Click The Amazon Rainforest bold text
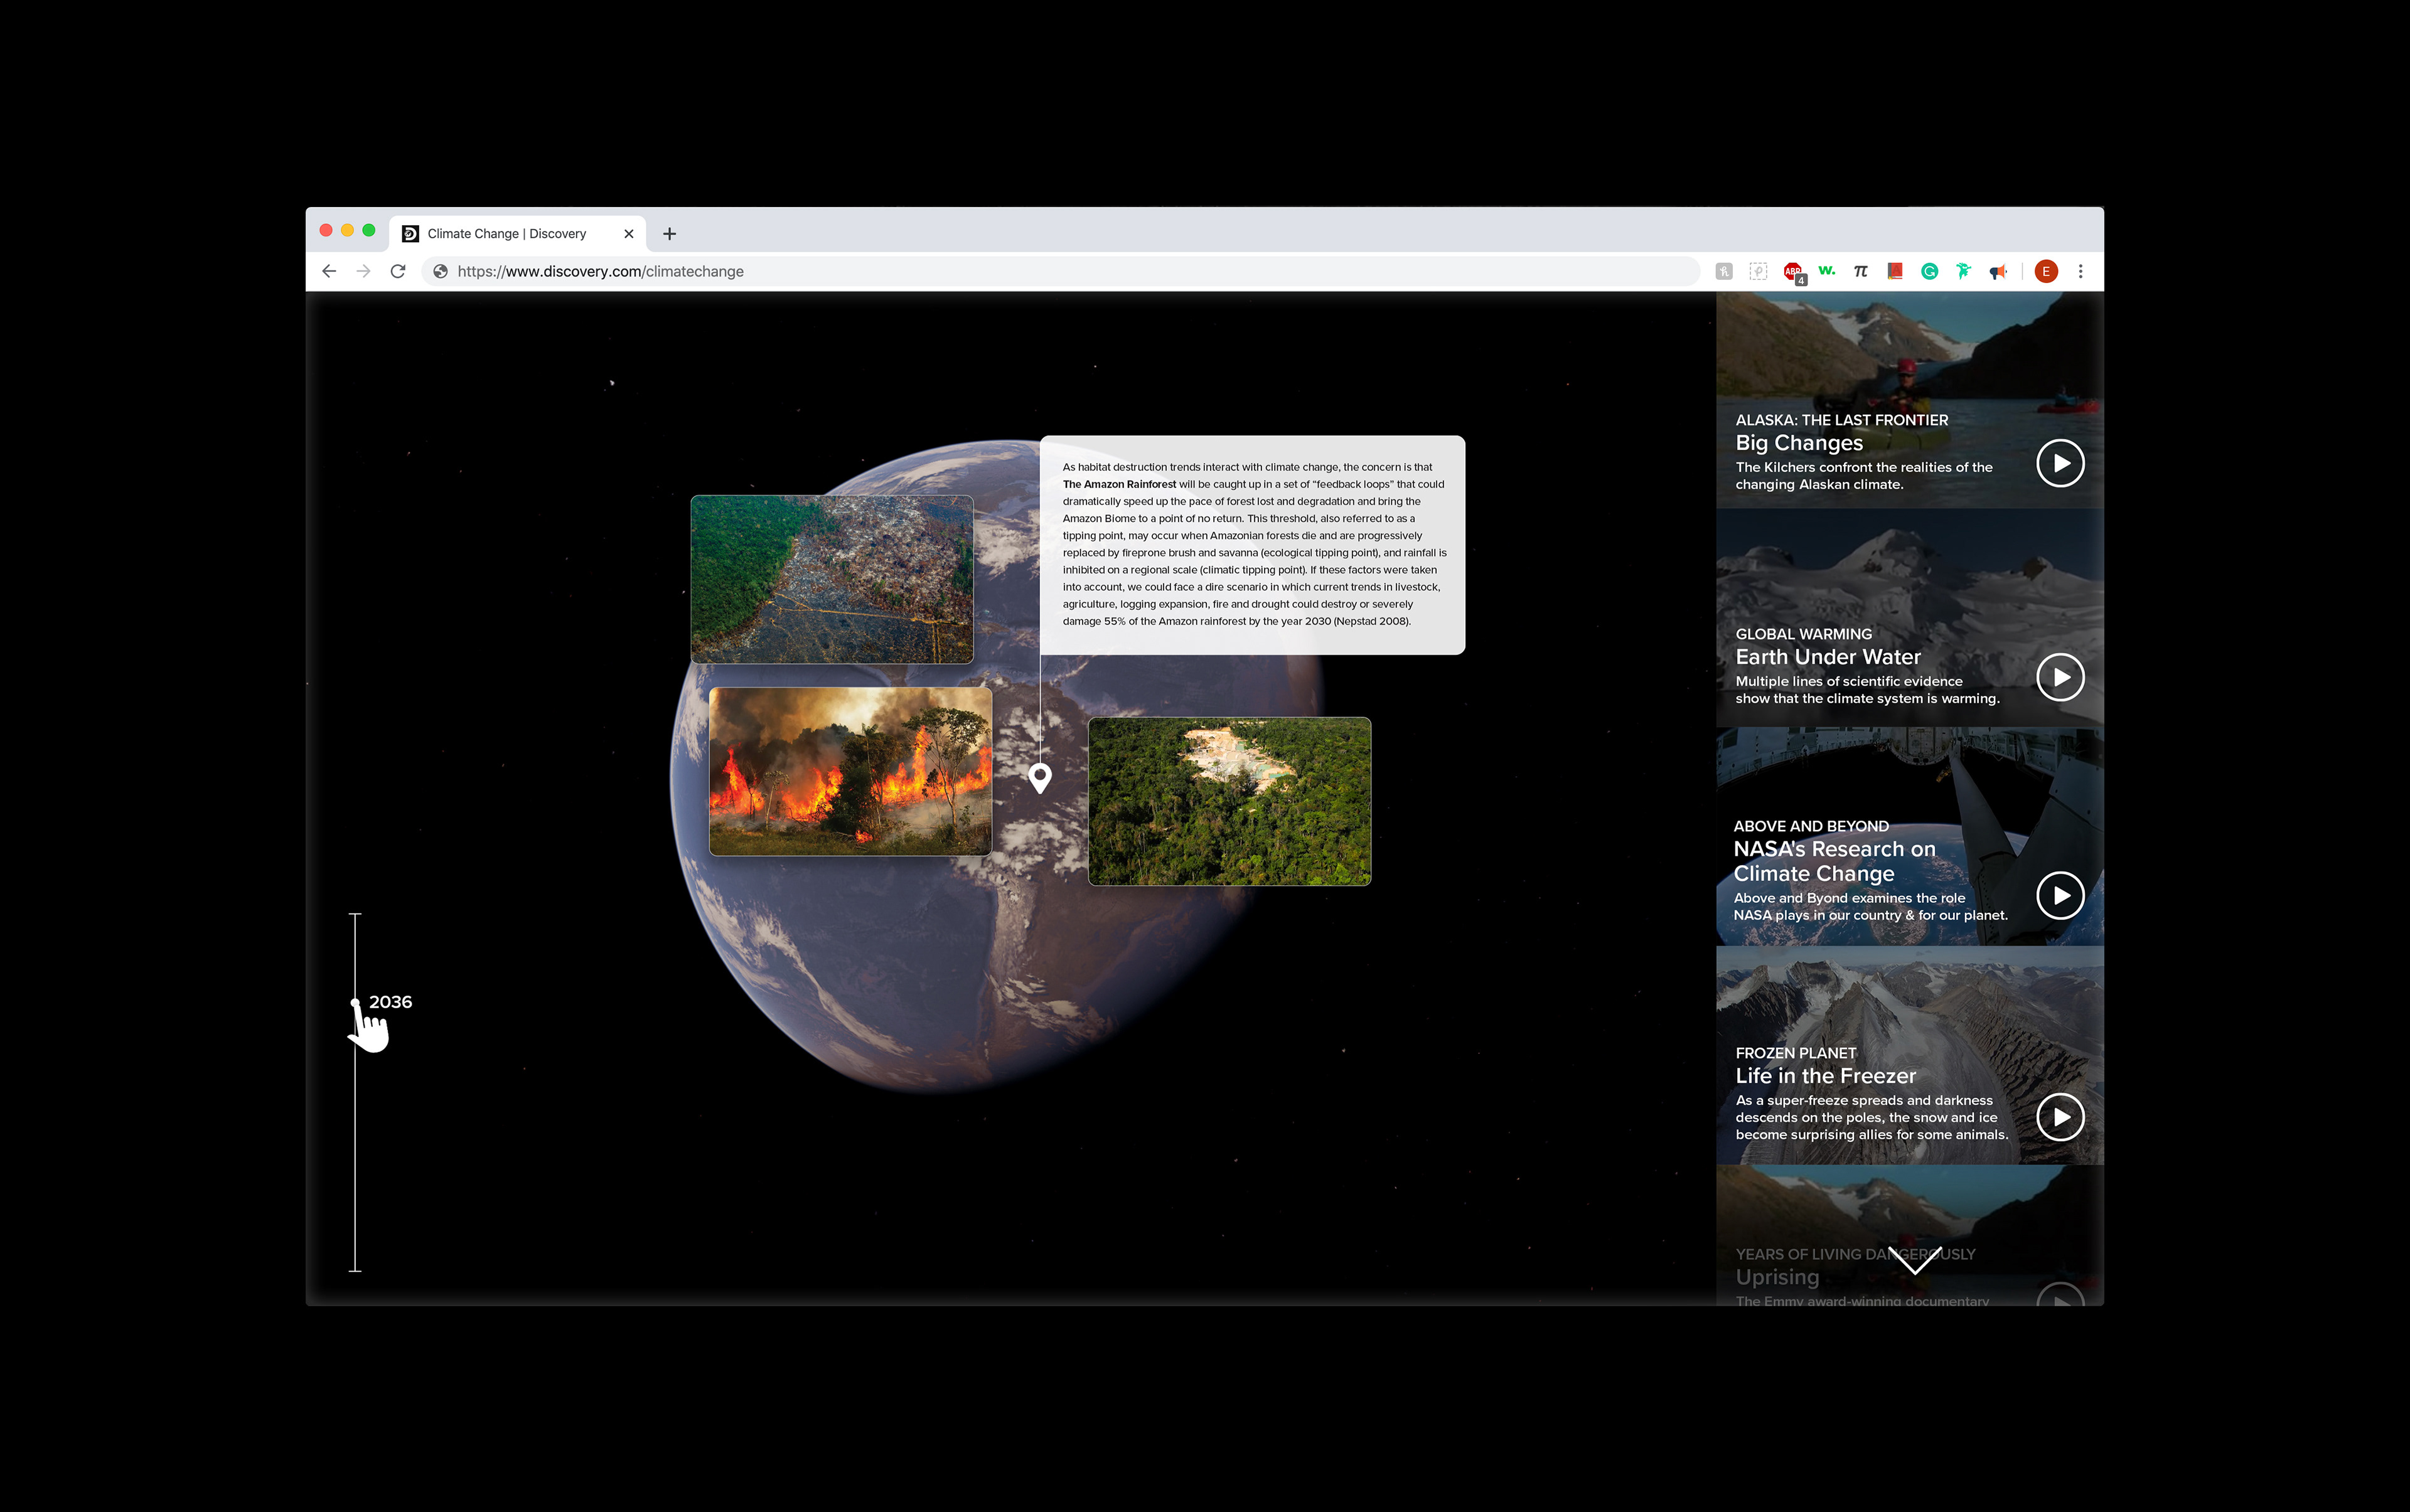Image resolution: width=2410 pixels, height=1512 pixels. coord(1118,484)
